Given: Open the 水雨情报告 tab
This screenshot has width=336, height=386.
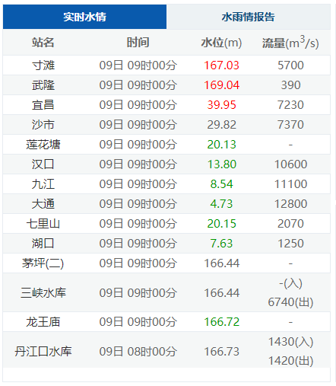Looking at the screenshot, I should tap(249, 17).
